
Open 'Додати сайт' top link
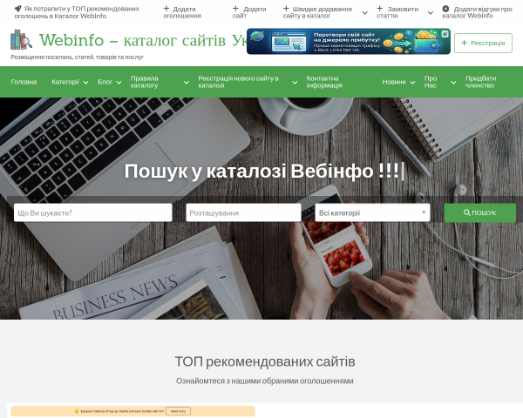pos(249,12)
